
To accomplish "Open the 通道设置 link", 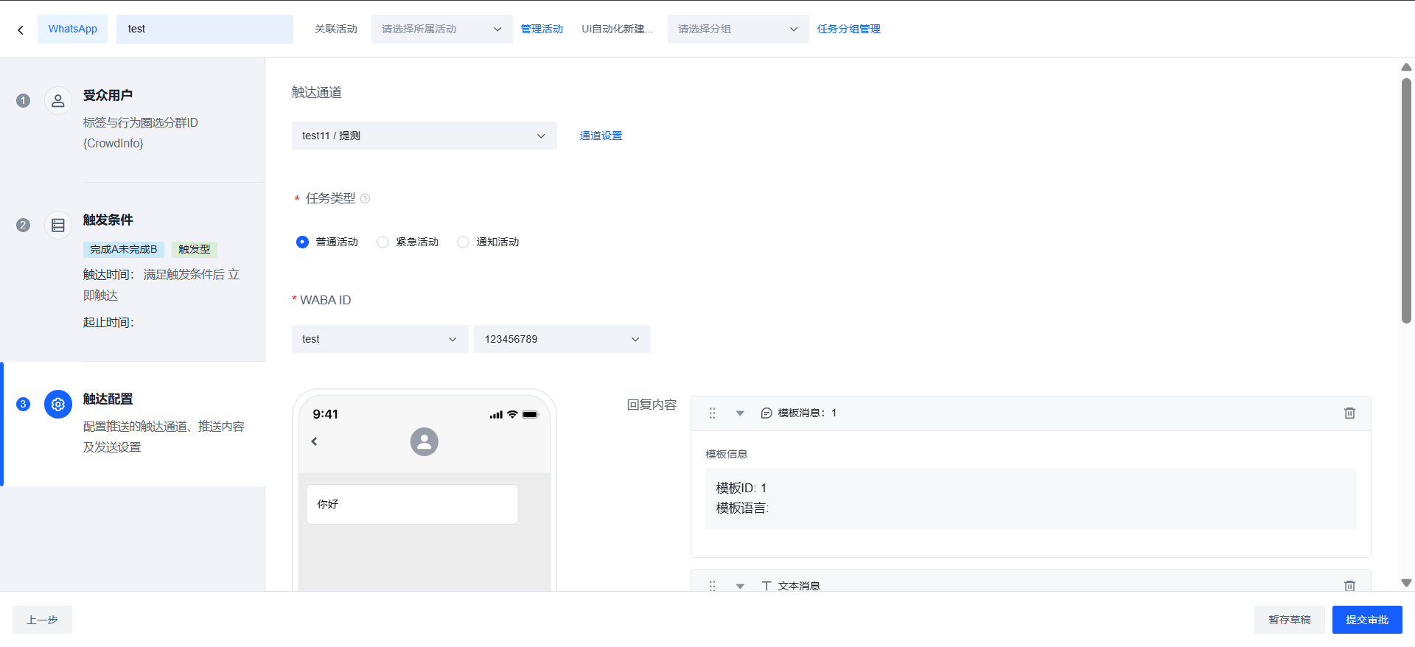I will coord(601,136).
